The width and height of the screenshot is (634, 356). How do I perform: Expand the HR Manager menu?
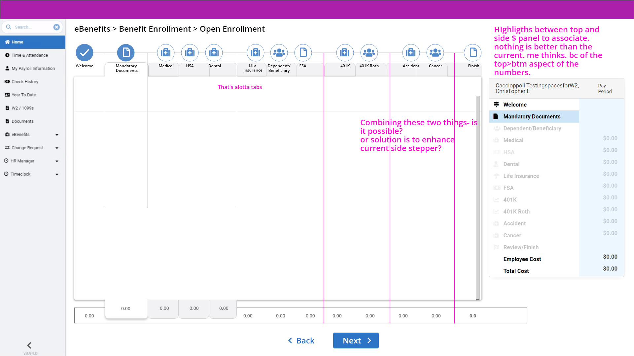pyautogui.click(x=57, y=161)
